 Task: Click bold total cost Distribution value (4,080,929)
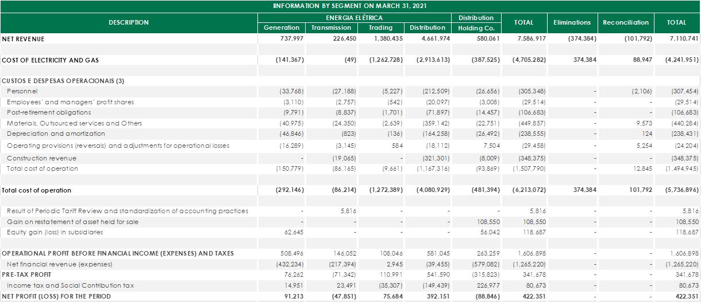pyautogui.click(x=433, y=190)
